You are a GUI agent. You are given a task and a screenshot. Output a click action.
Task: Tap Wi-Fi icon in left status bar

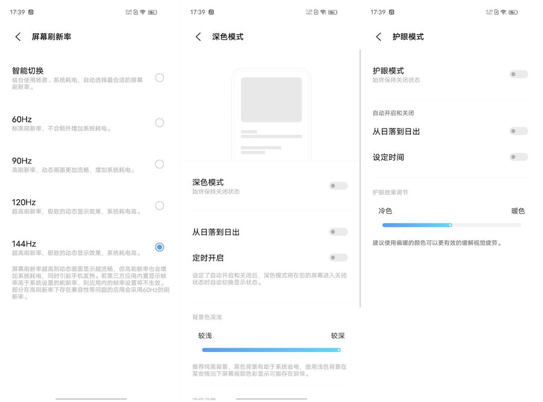[x=142, y=12]
